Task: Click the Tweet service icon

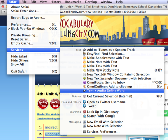Action: [x=85, y=106]
